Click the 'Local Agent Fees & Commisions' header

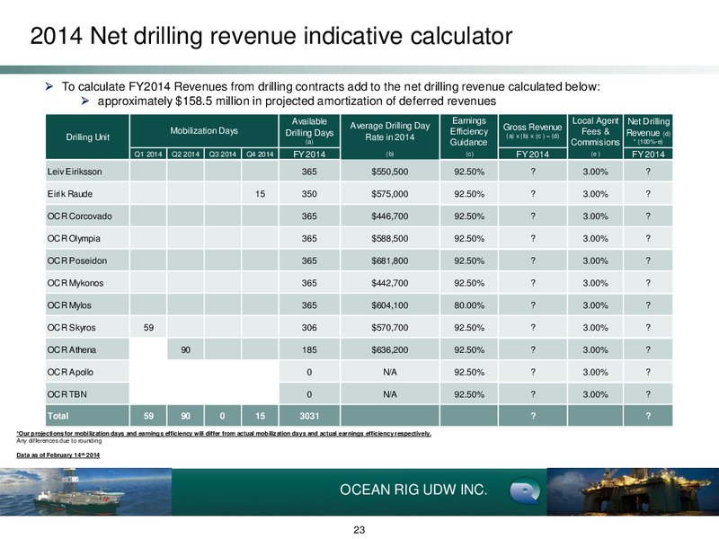pyautogui.click(x=595, y=137)
